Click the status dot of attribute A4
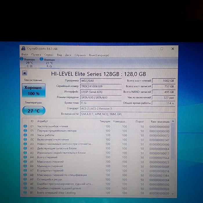The height and width of the screenshot is (203, 203). [25, 157]
